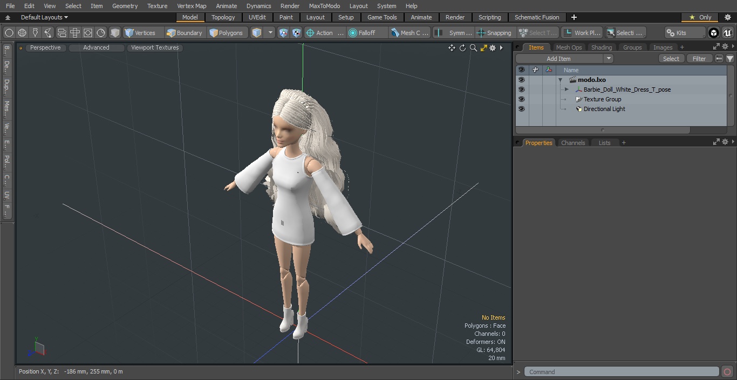Open the Geometry menu
Viewport: 737px width, 380px height.
pyautogui.click(x=125, y=6)
